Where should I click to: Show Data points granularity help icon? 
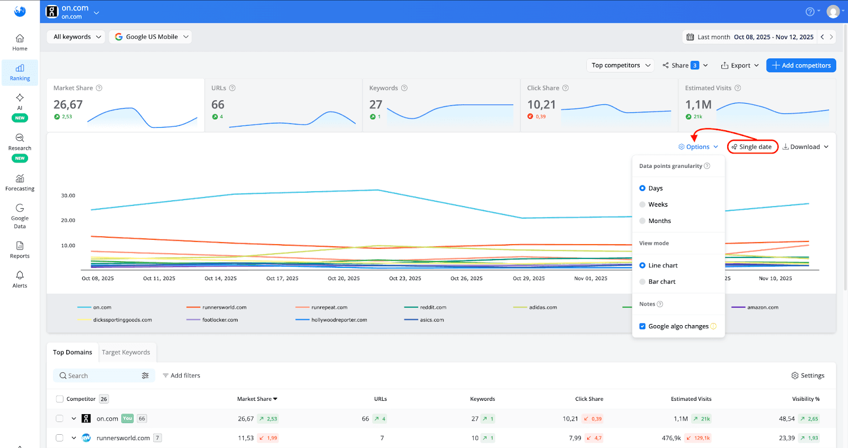click(707, 166)
